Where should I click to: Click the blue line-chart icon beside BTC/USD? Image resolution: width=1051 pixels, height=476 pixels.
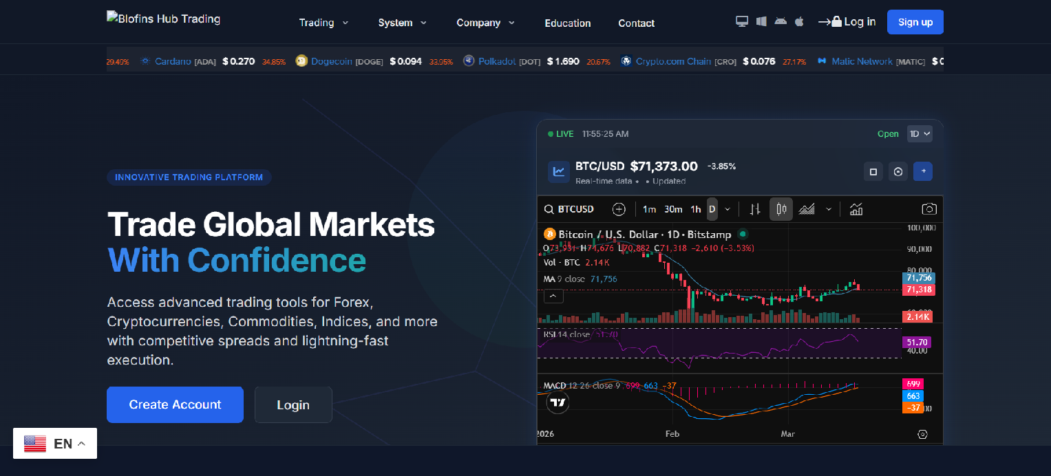point(559,172)
